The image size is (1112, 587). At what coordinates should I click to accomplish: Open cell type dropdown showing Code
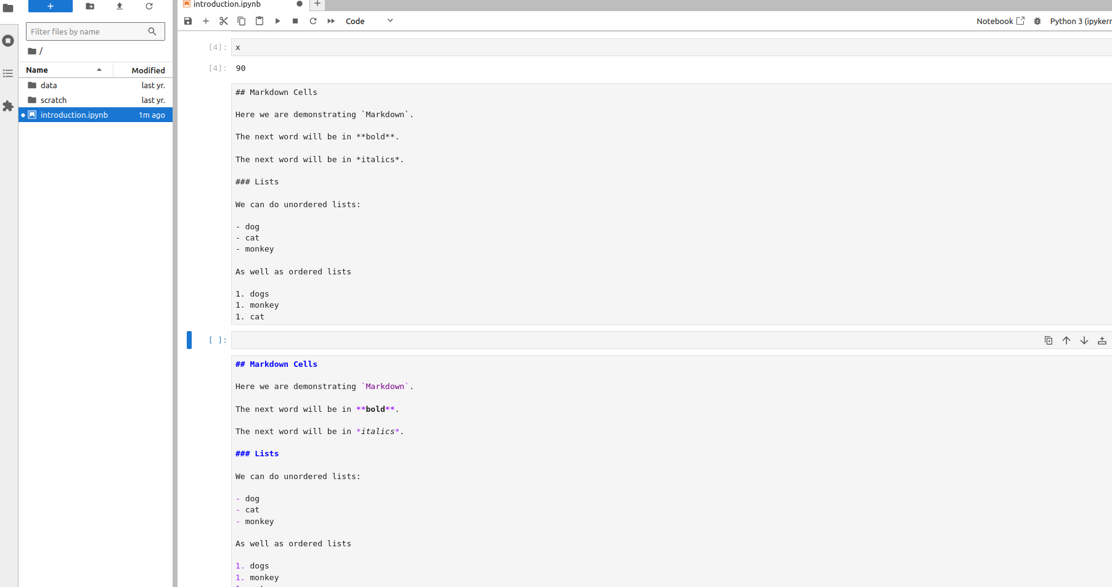click(369, 21)
